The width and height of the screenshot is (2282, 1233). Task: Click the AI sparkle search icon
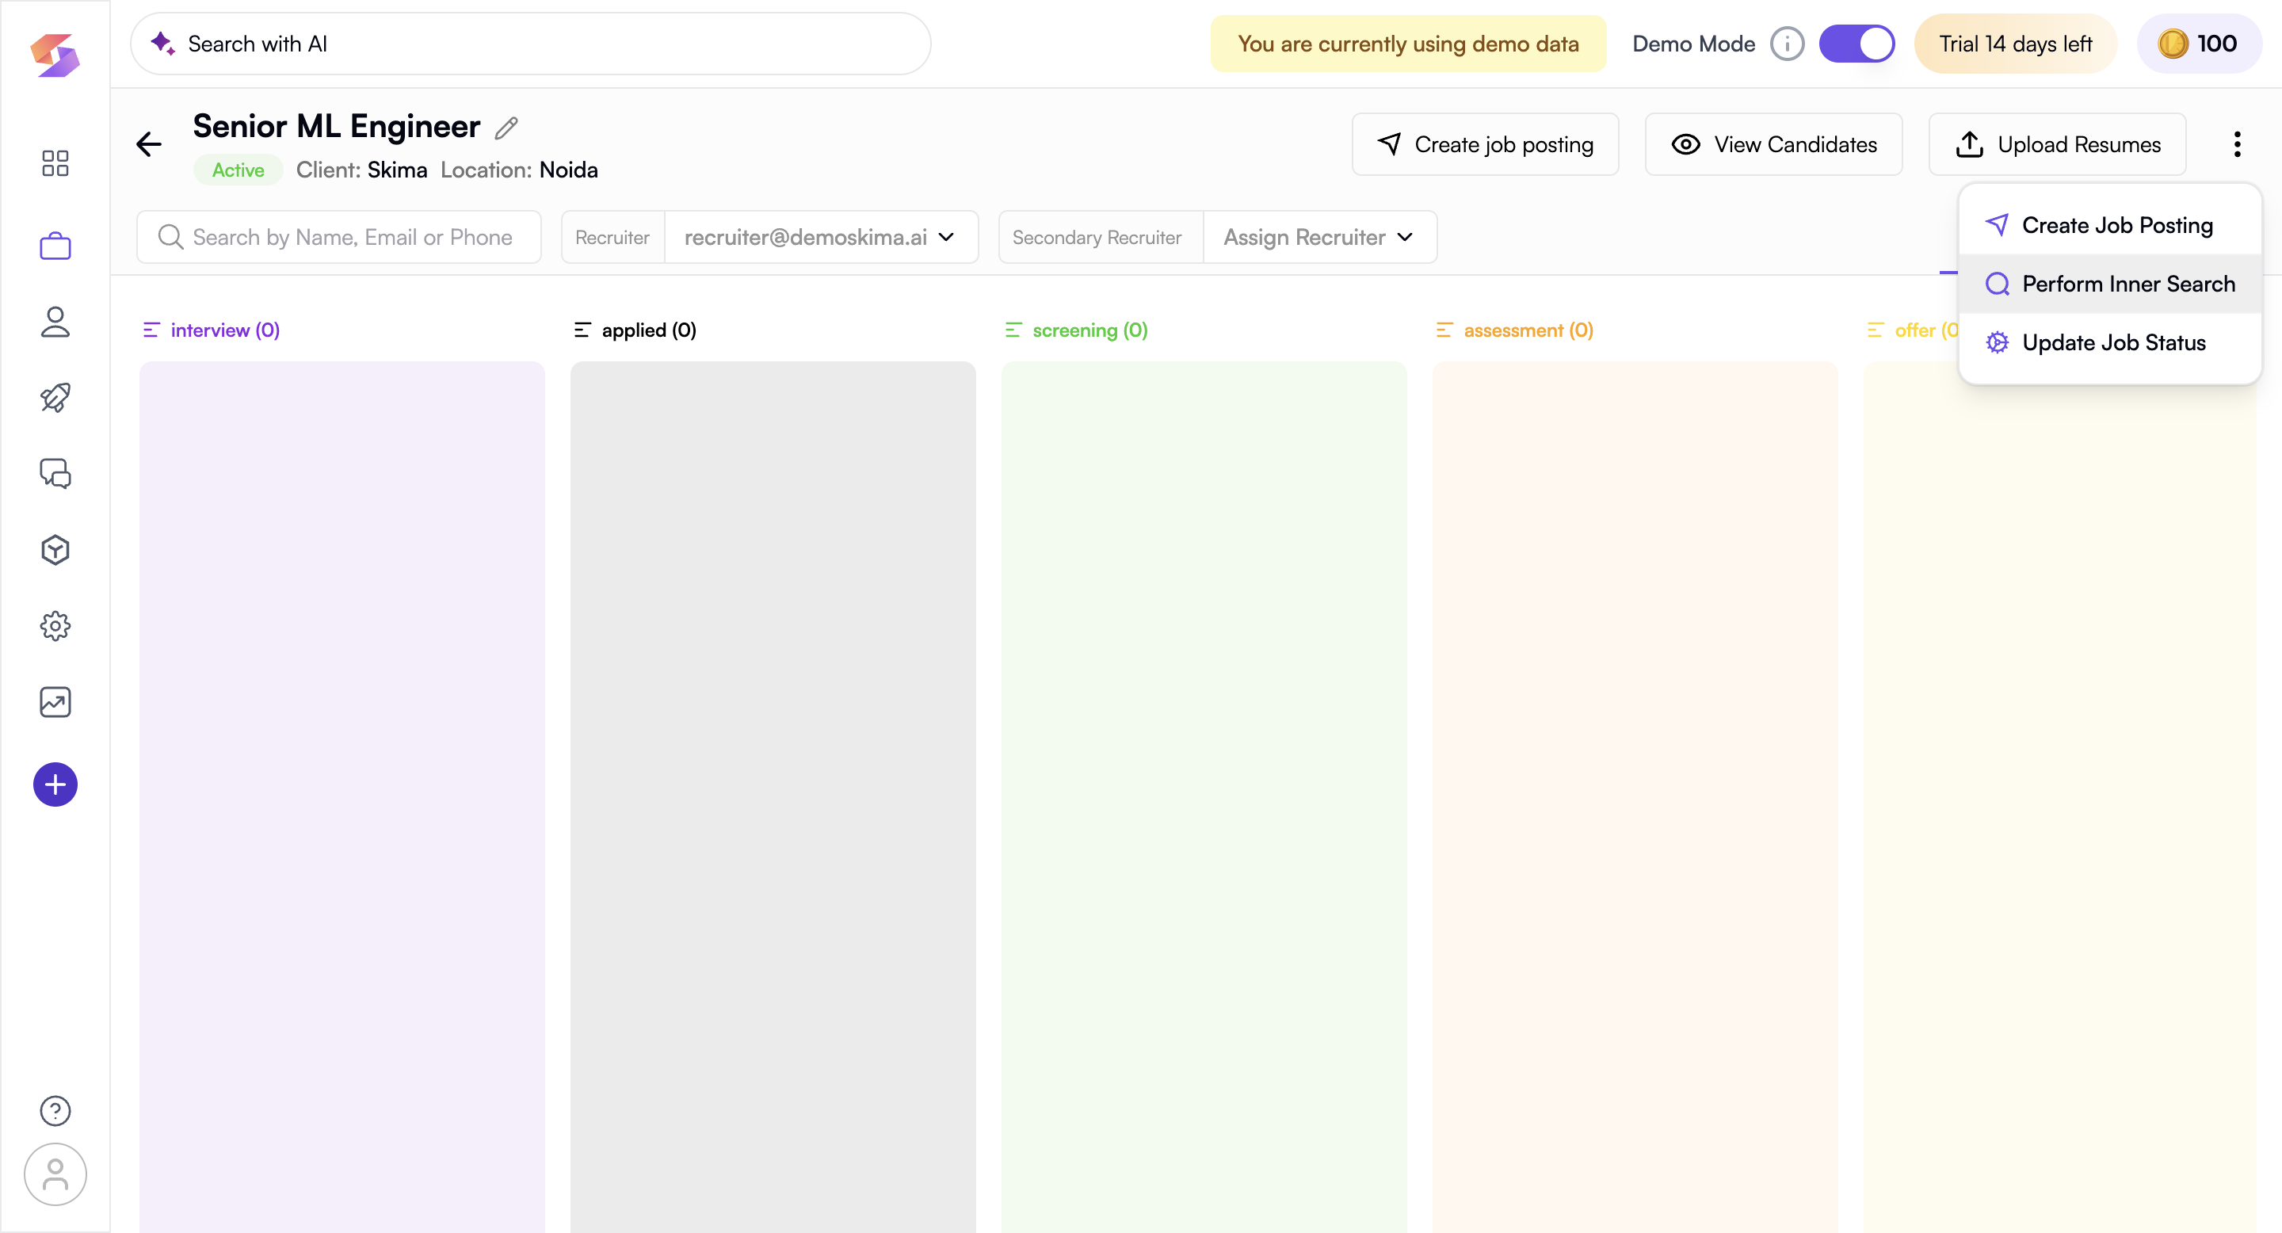[x=162, y=44]
